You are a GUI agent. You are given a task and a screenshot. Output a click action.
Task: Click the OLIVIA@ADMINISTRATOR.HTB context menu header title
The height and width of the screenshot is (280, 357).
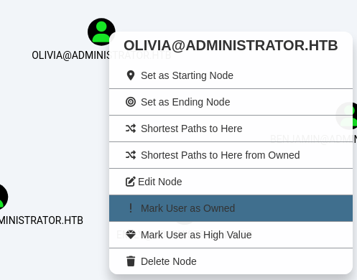(x=231, y=45)
